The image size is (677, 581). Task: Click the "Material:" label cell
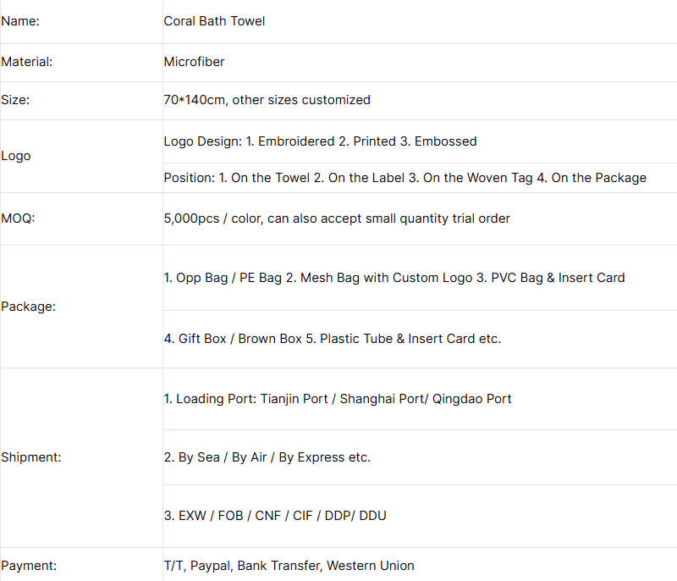point(27,62)
